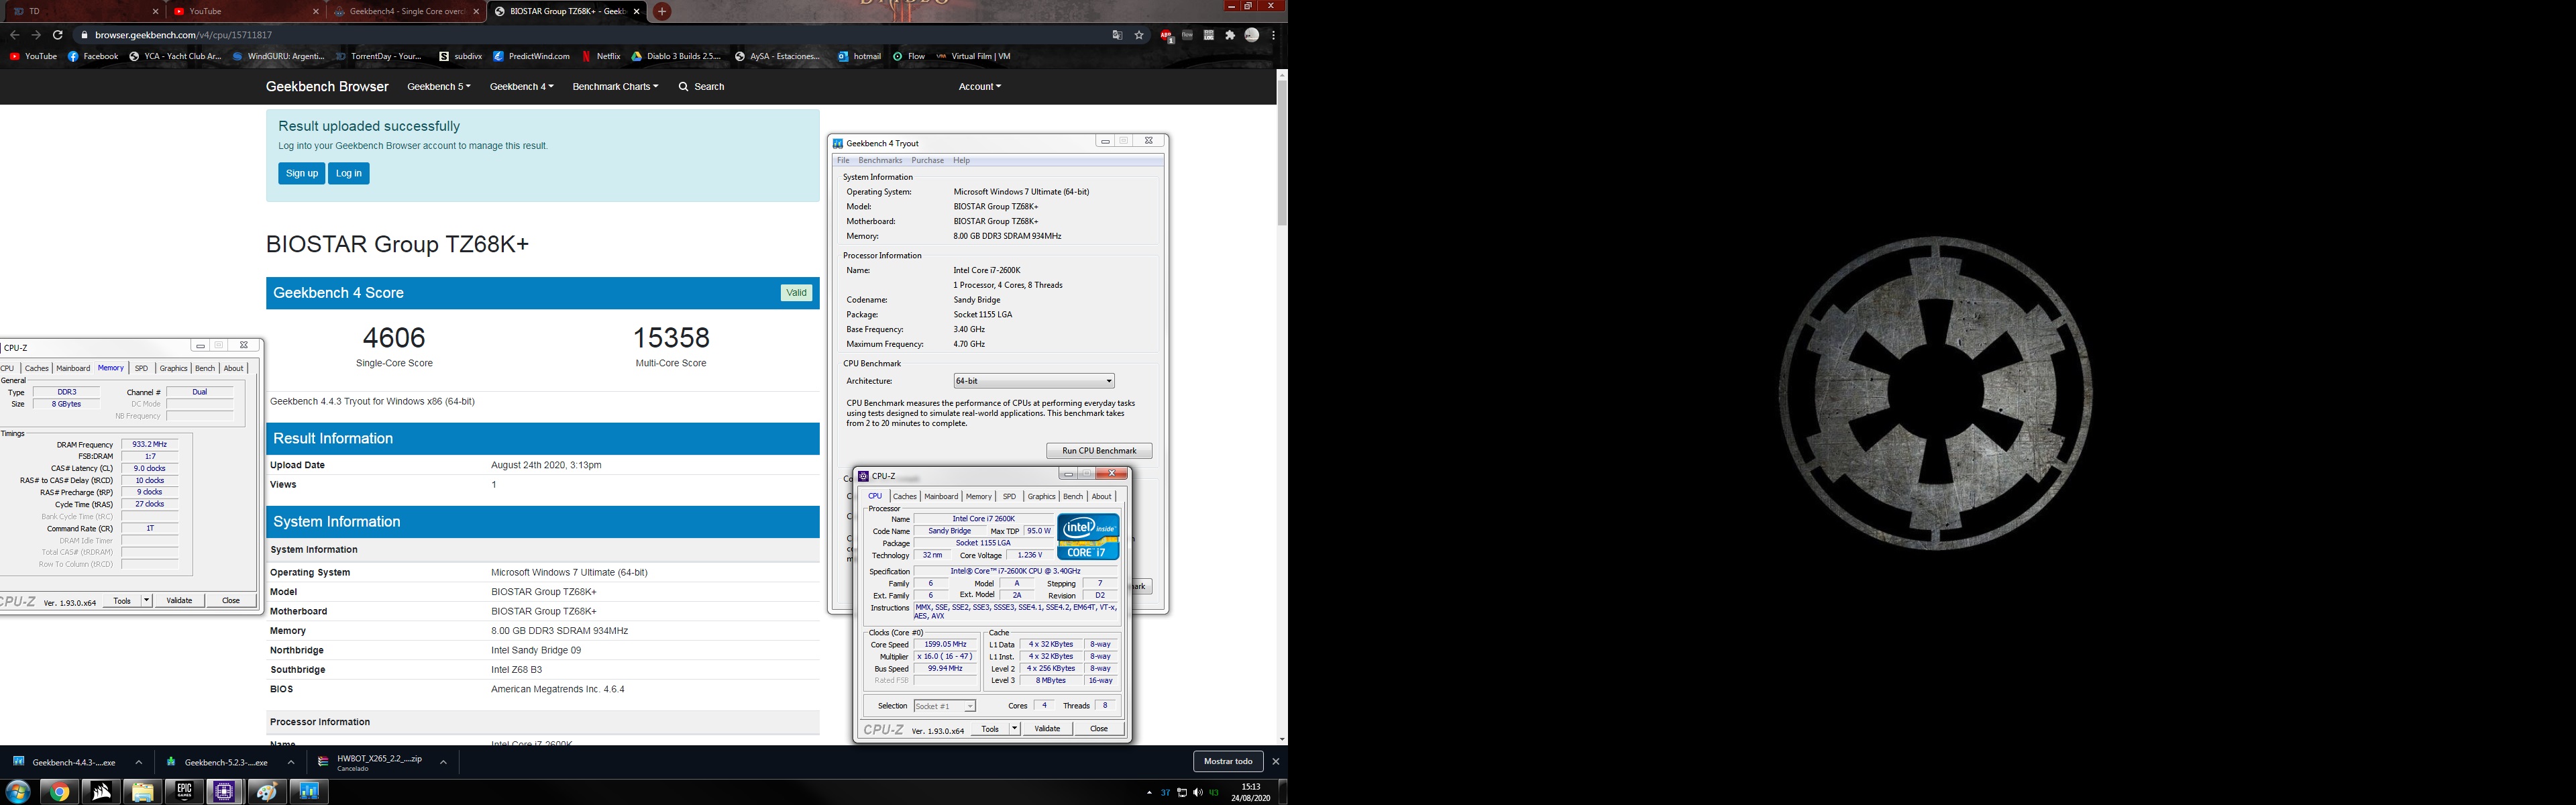Viewport: 2576px width, 805px height.
Task: Open the Help menu in Geekbench 4 Tryout
Action: [961, 160]
